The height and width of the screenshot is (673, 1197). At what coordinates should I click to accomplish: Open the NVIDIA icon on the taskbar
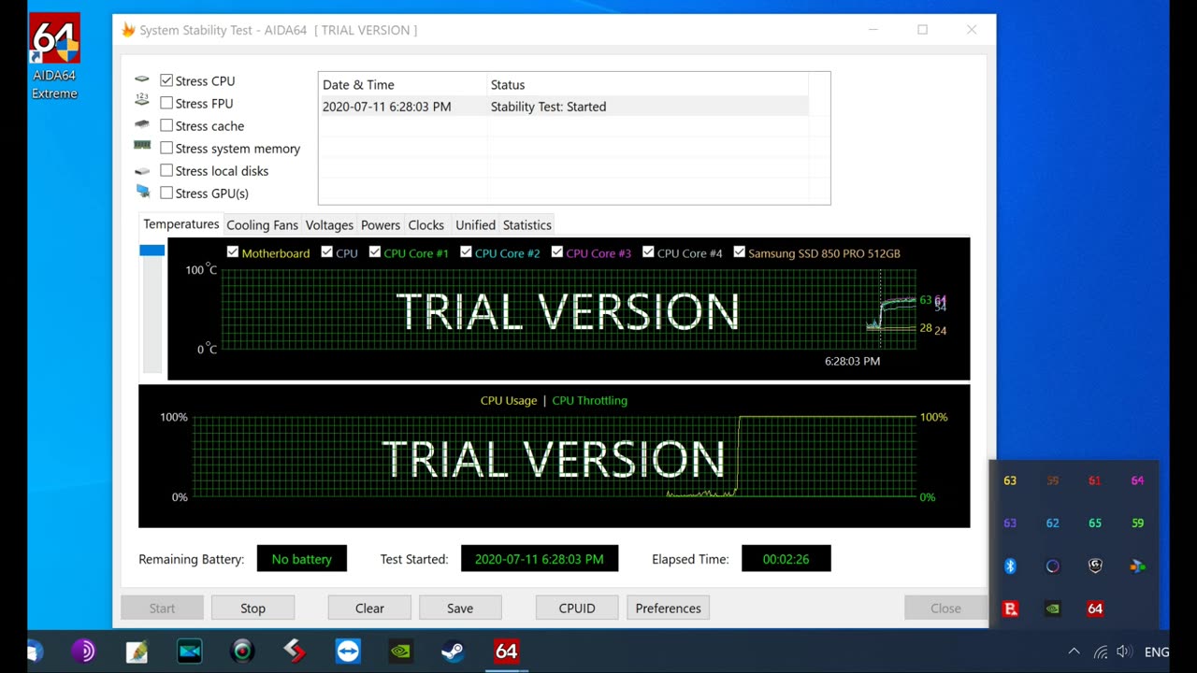pos(400,651)
